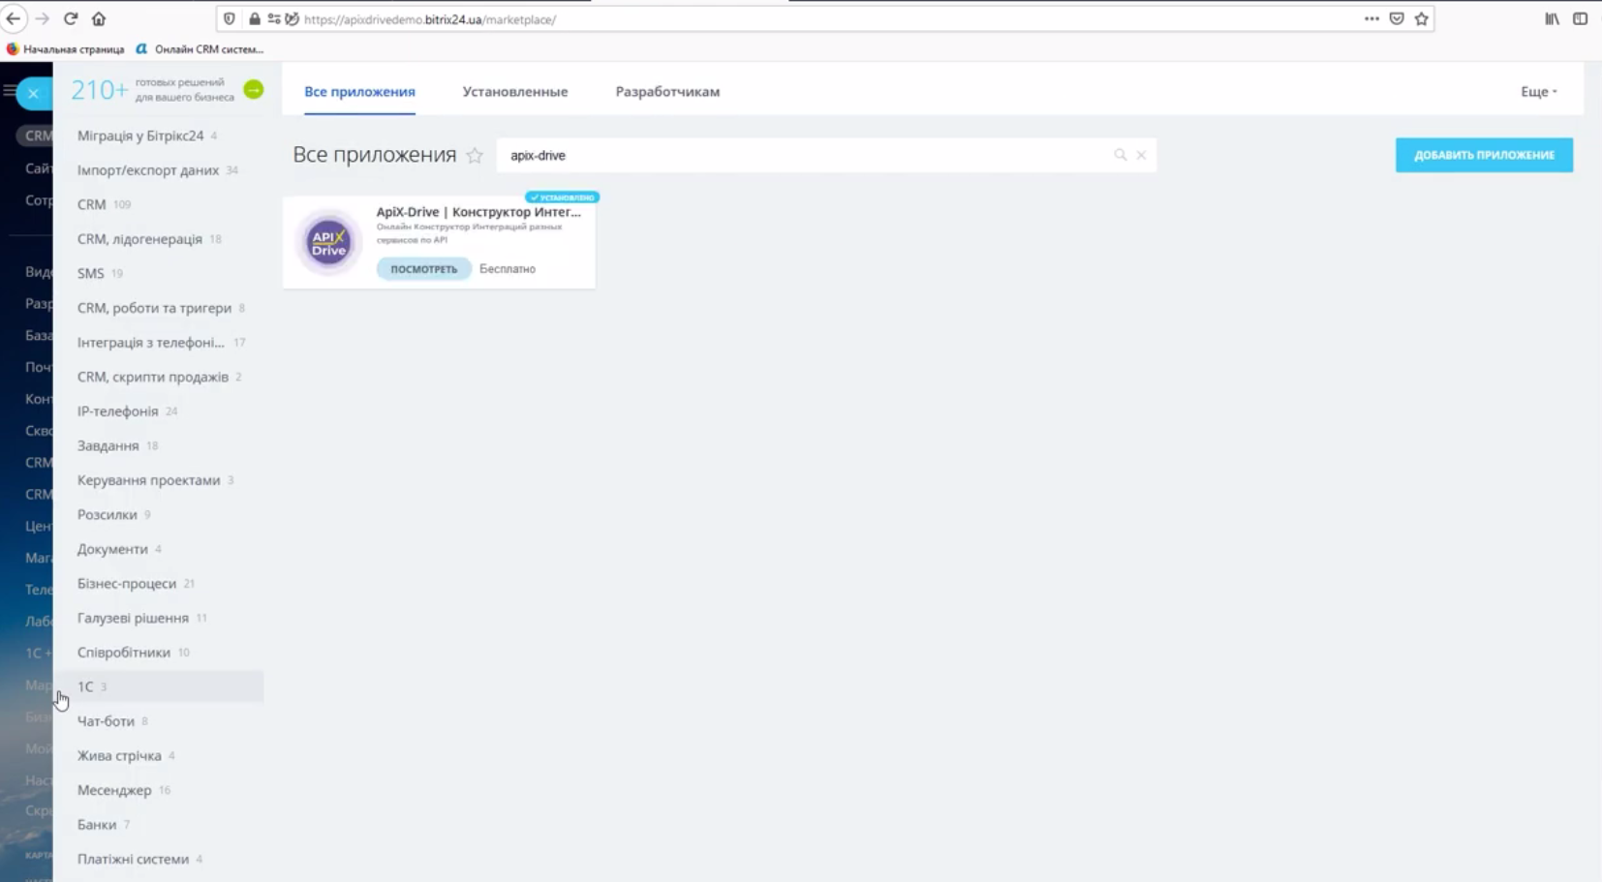
Task: Open the browser Library icon
Action: click(x=1552, y=18)
